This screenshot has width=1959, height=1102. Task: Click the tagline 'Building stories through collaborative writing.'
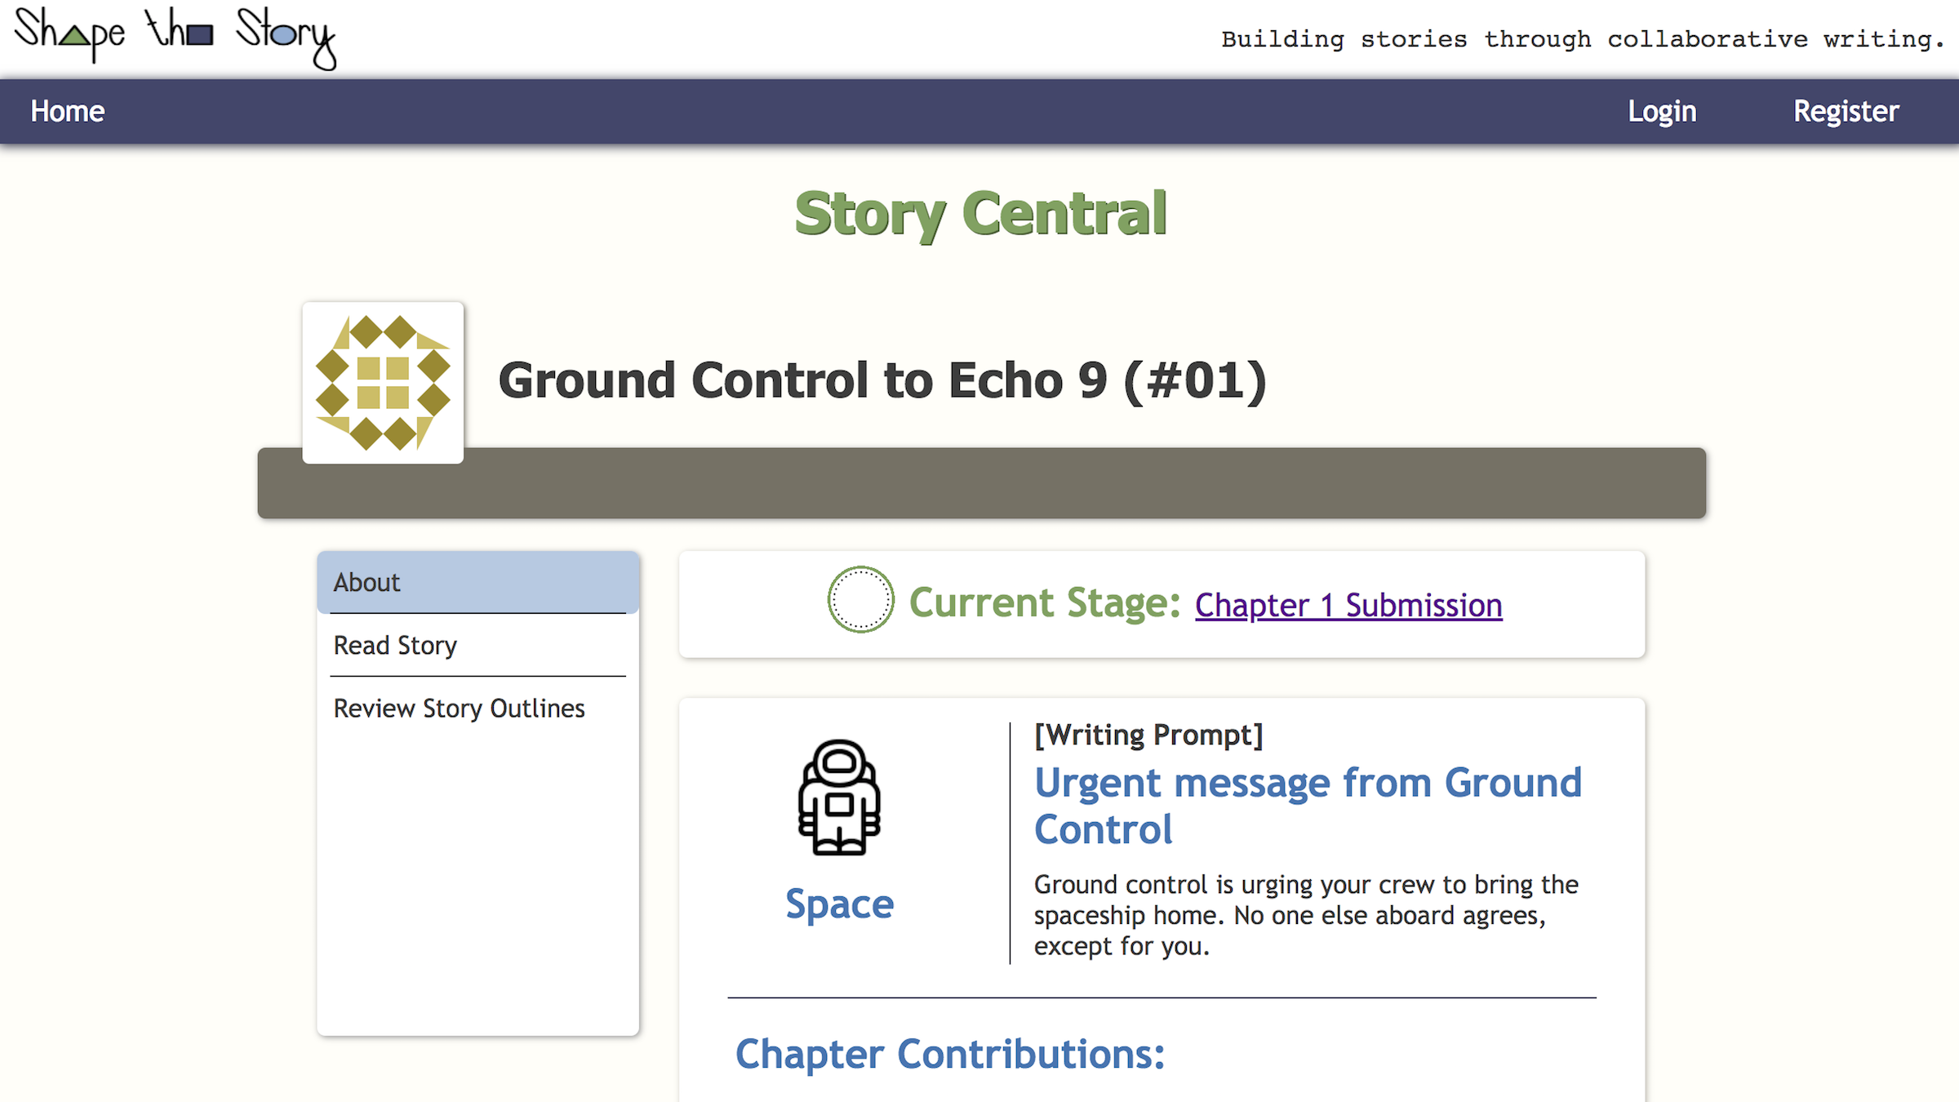click(1583, 39)
